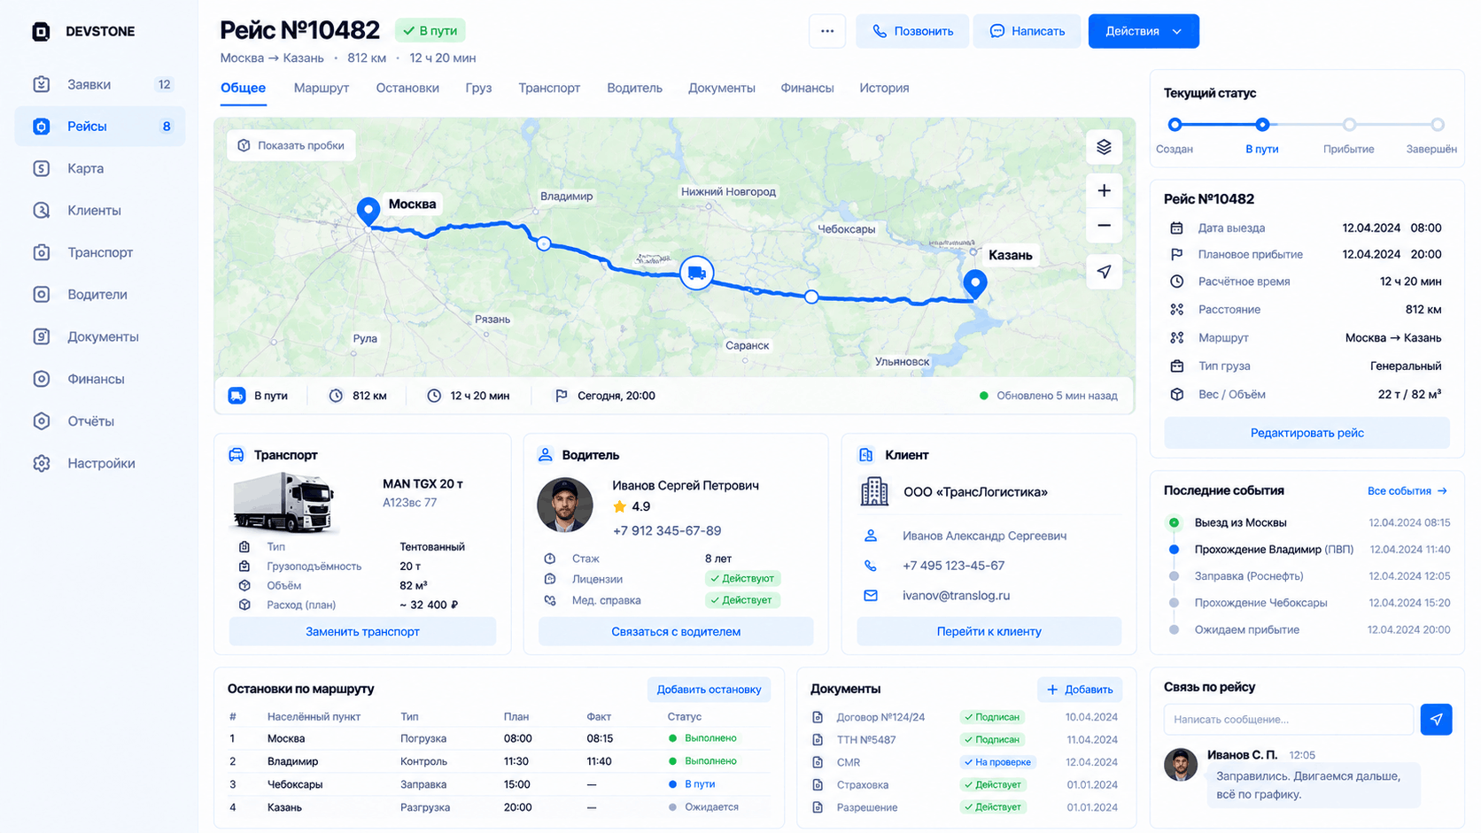Image resolution: width=1481 pixels, height=833 pixels.
Task: Open Все события link
Action: coord(1407,490)
